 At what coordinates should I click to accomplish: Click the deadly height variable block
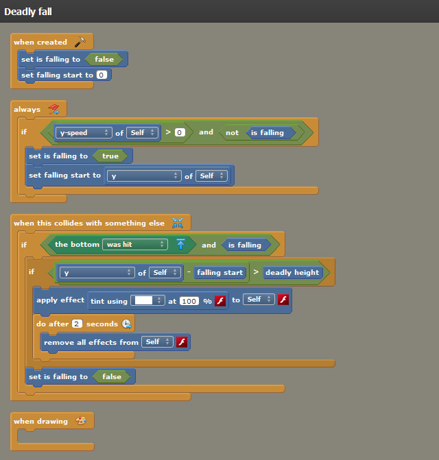point(292,273)
